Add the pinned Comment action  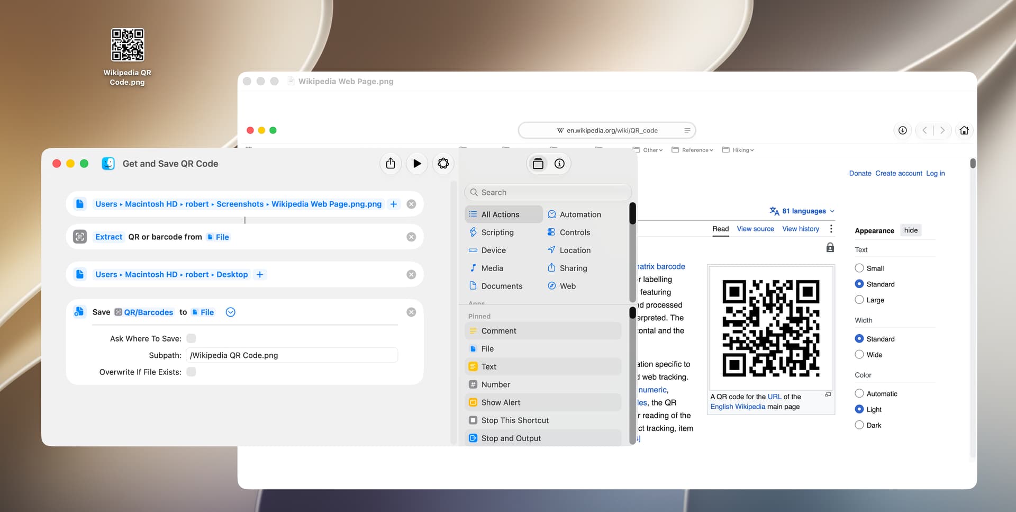[543, 331]
